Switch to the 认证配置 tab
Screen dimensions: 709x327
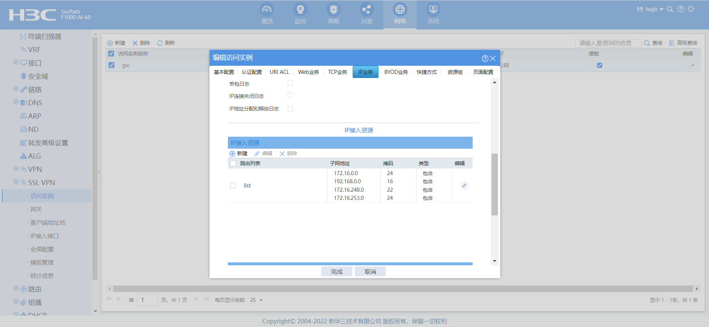pyautogui.click(x=251, y=72)
